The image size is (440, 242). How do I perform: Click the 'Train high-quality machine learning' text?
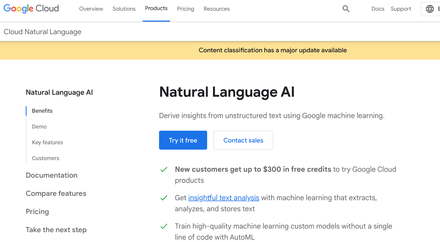click(284, 232)
